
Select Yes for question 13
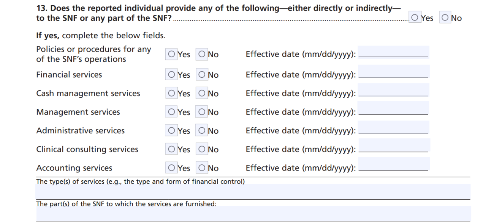(415, 17)
